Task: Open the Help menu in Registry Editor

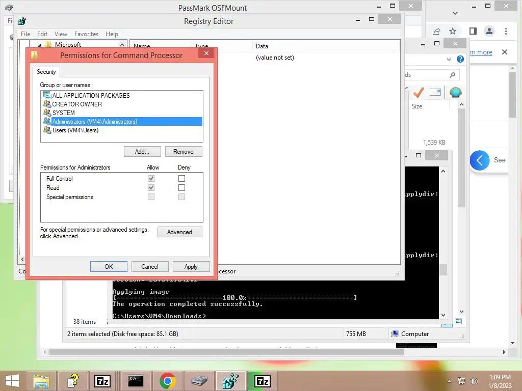Action: pyautogui.click(x=112, y=34)
